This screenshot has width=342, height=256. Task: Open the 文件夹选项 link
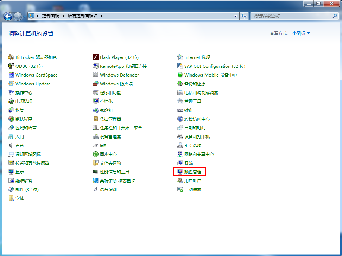tap(110, 163)
